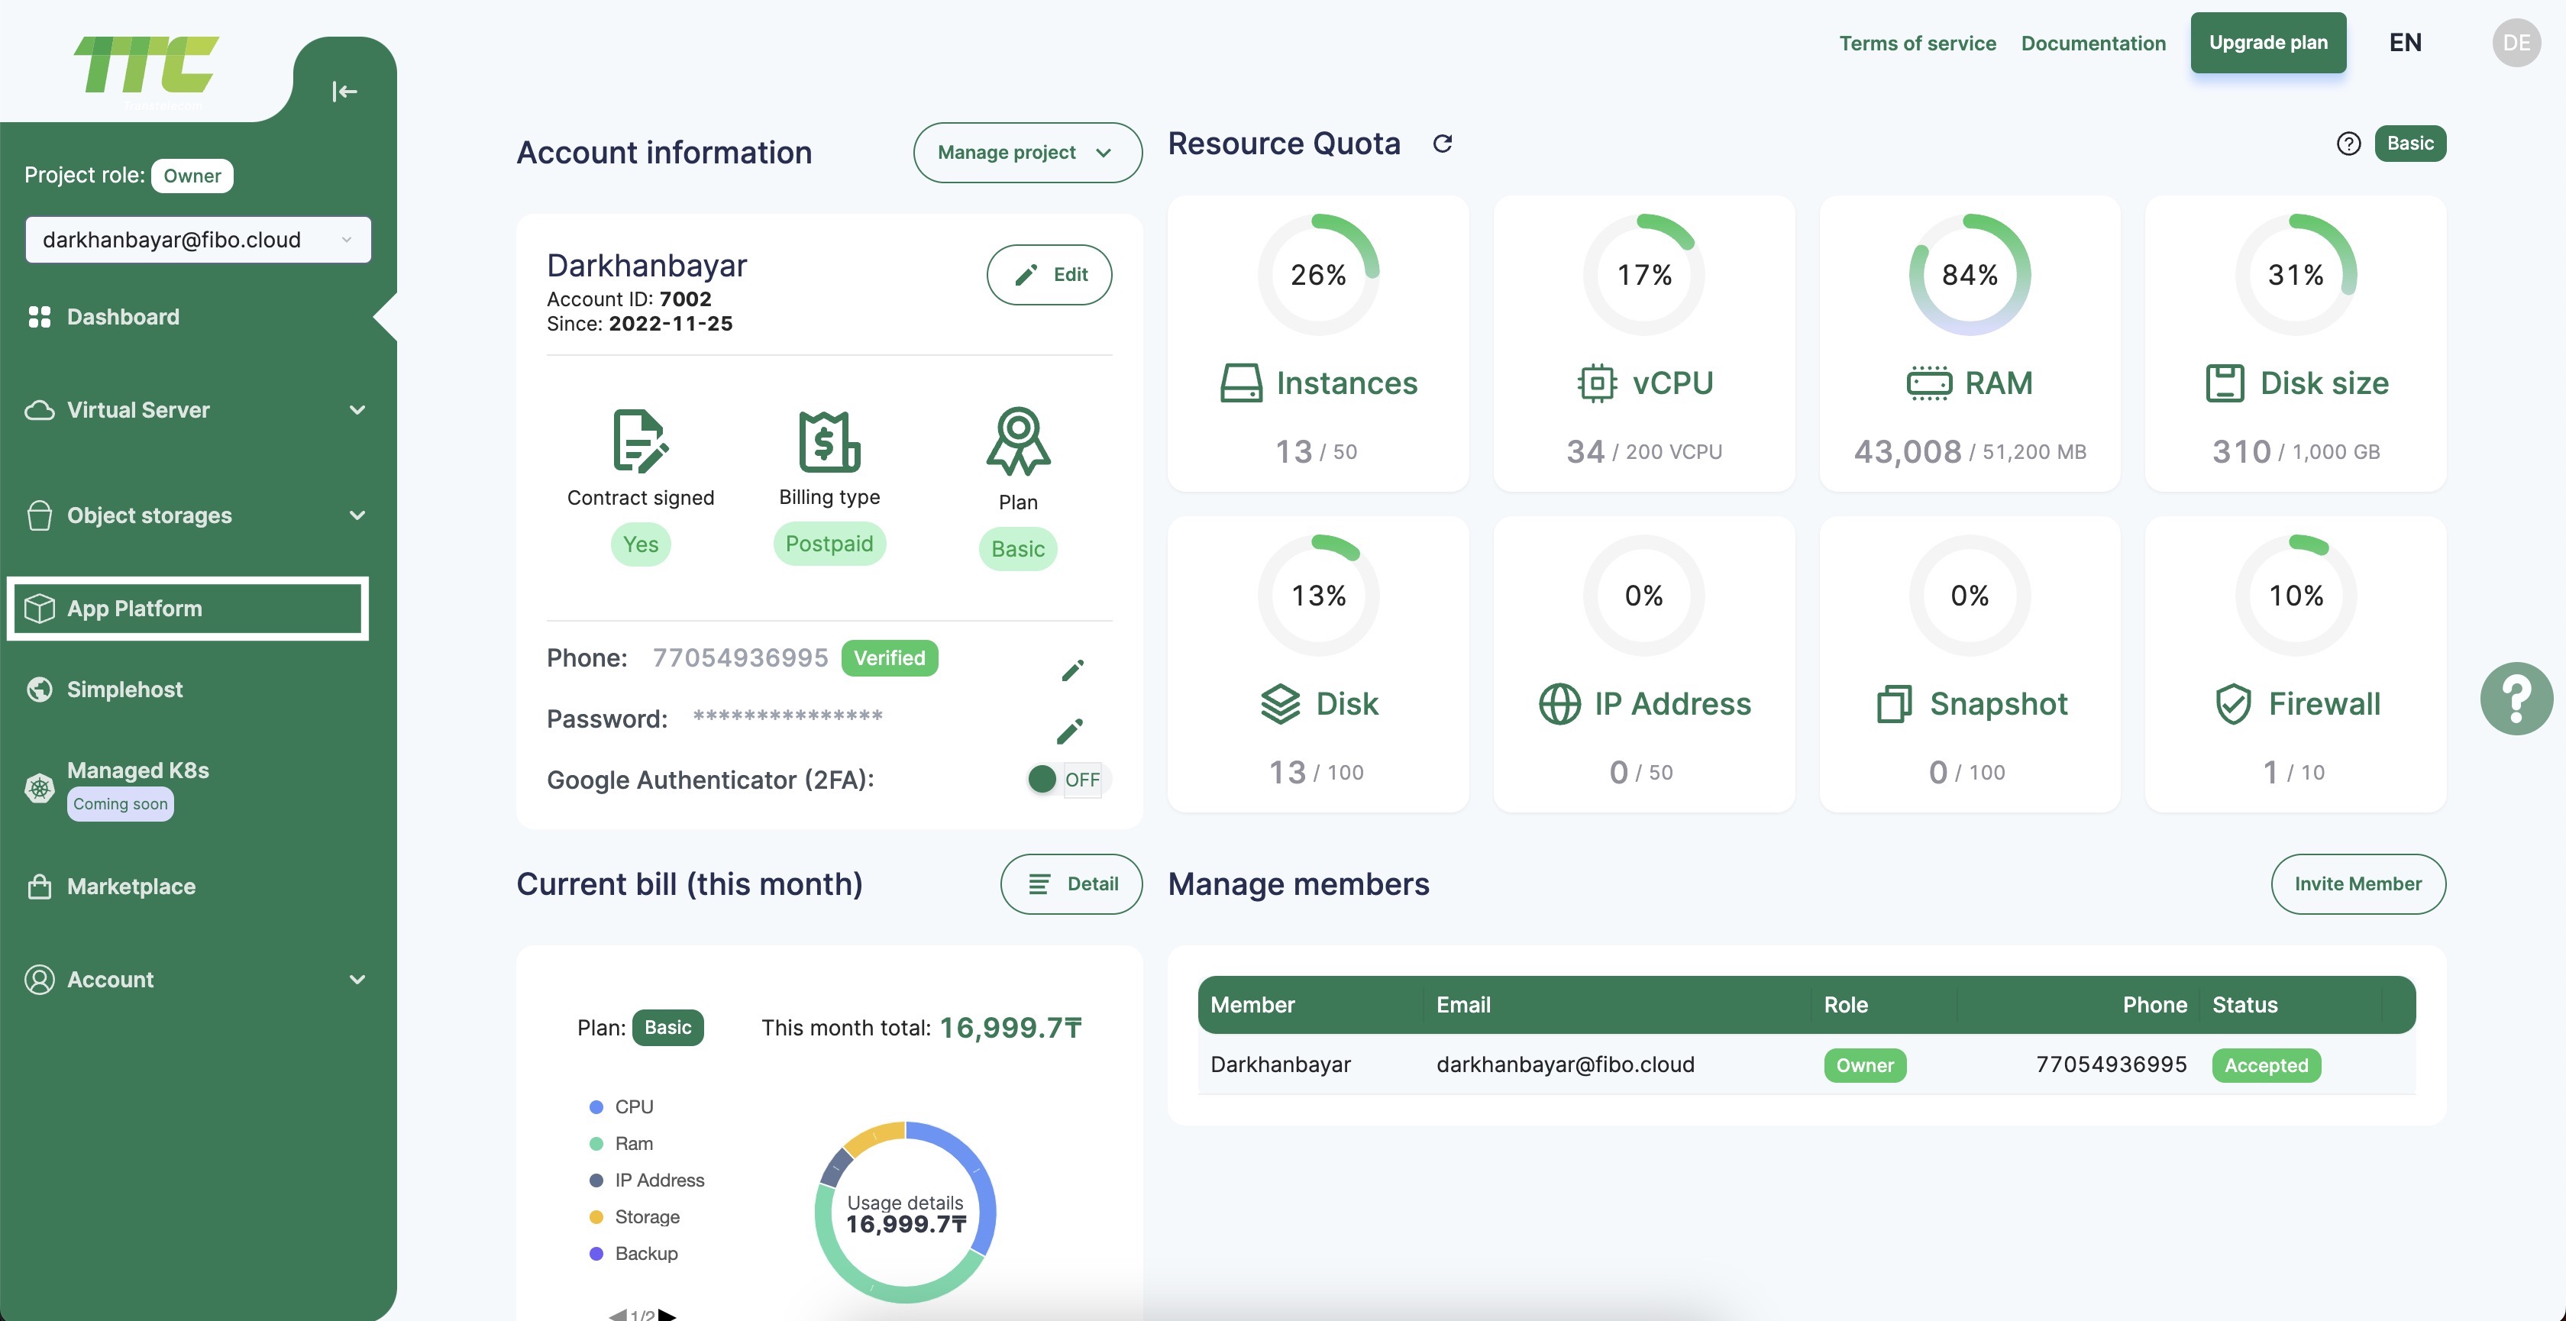Image resolution: width=2566 pixels, height=1321 pixels.
Task: Click Invite Member button
Action: pos(2358,883)
